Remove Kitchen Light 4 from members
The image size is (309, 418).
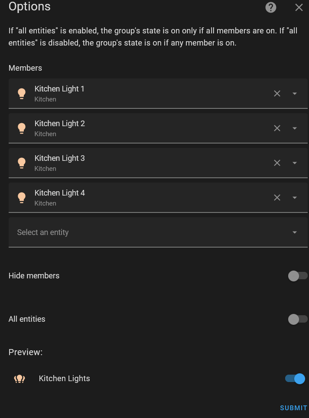pyautogui.click(x=277, y=197)
